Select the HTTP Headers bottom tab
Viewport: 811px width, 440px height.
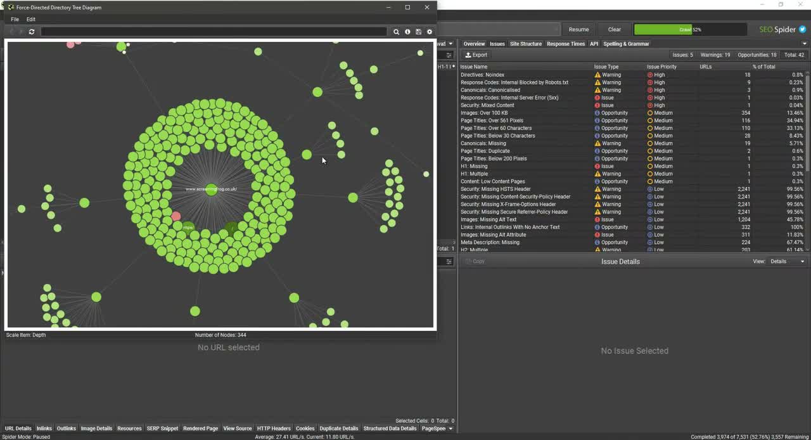273,429
